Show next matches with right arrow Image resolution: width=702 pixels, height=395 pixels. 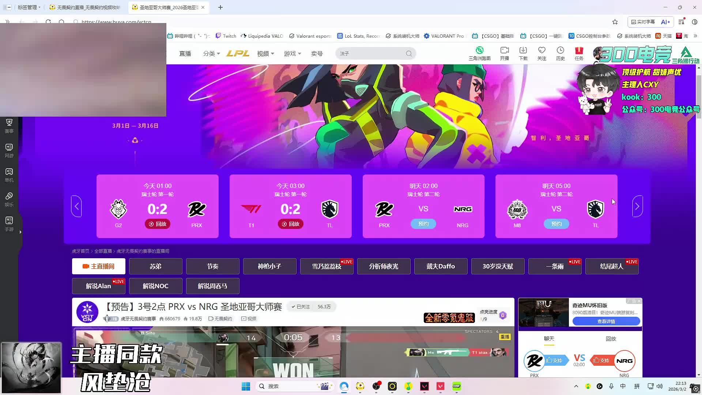click(x=637, y=206)
